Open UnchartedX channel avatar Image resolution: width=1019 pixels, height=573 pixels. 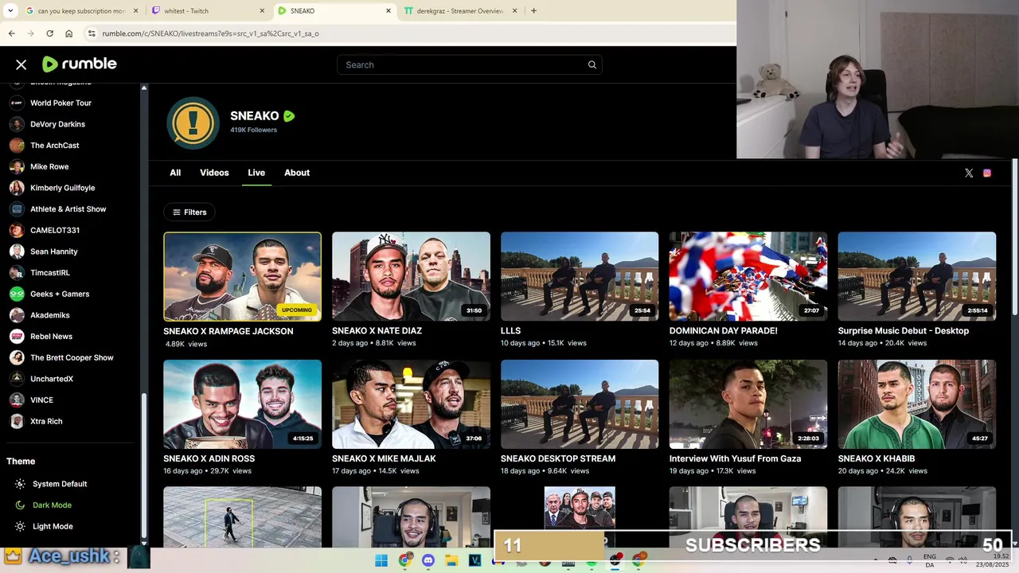(17, 379)
